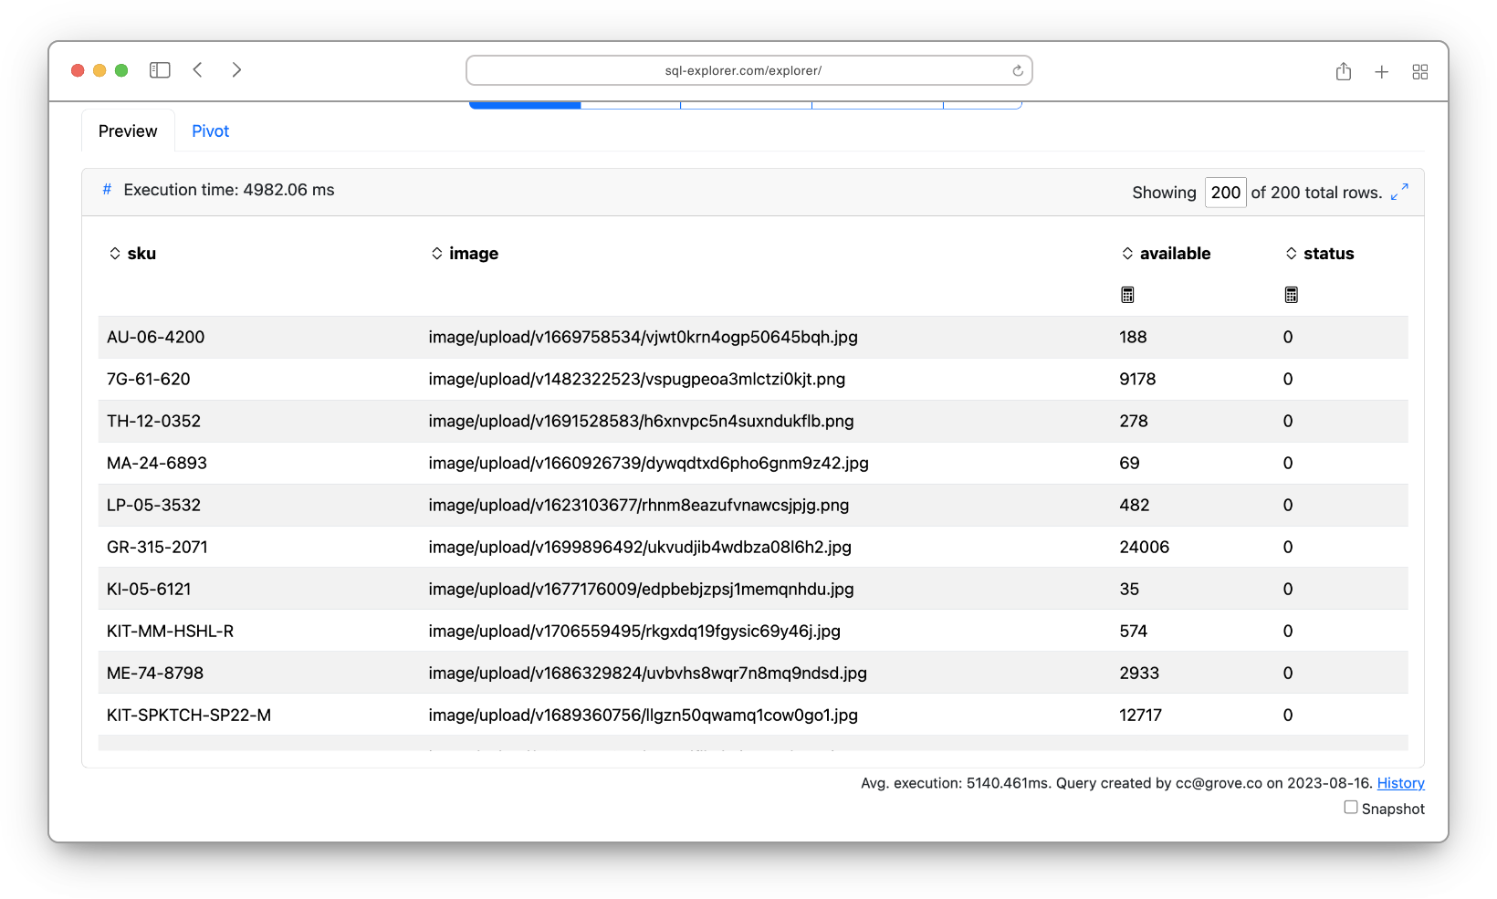Image resolution: width=1497 pixels, height=899 pixels.
Task: Go forward using the browser forward arrow
Action: click(x=236, y=70)
